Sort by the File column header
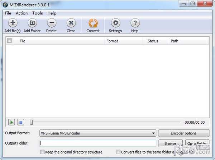215x160 pixels. (x=59, y=41)
